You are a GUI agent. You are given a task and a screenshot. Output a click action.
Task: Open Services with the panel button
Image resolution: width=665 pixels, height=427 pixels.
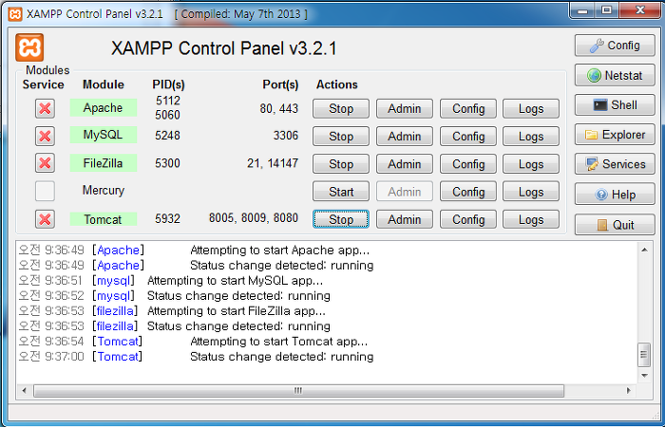[615, 164]
